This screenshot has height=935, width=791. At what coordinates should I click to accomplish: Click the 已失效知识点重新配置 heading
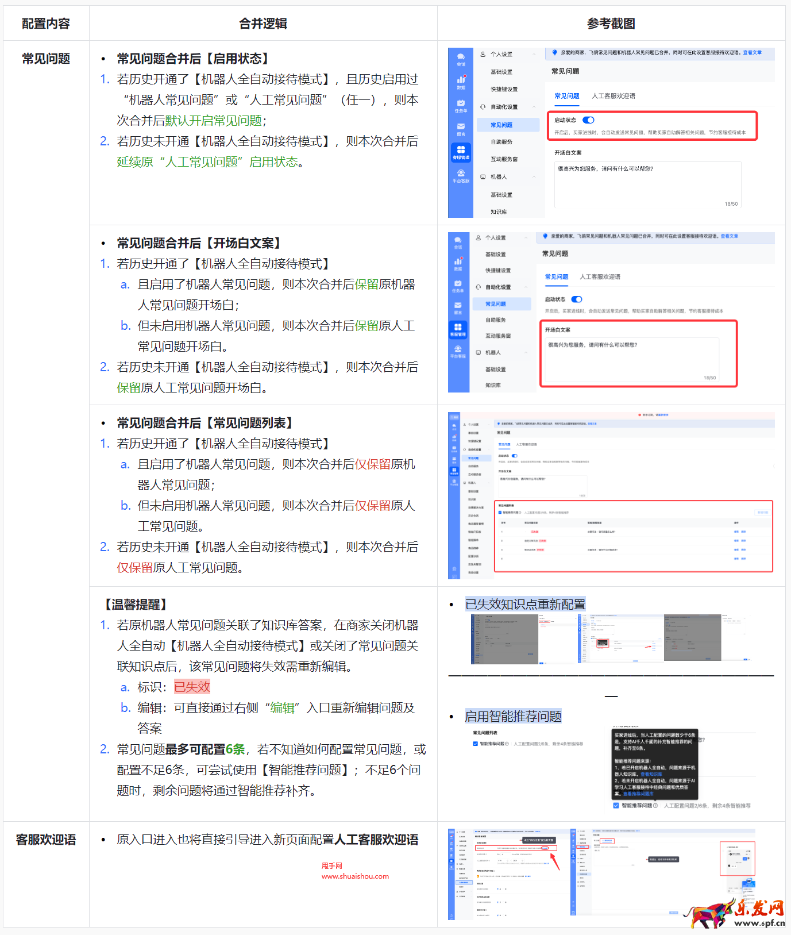pyautogui.click(x=525, y=604)
